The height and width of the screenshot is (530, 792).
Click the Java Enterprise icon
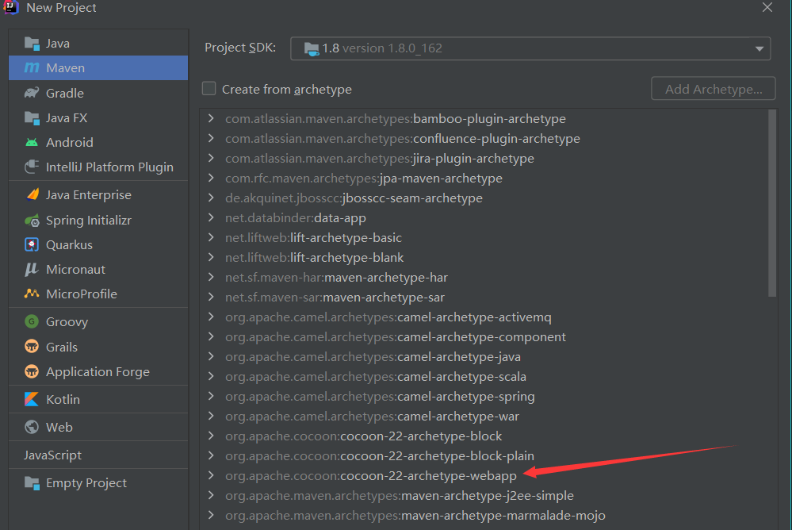pos(32,194)
